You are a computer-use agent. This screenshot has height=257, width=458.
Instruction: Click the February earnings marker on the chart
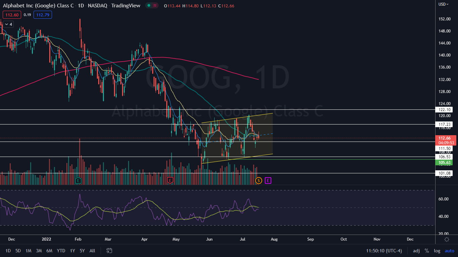pos(78,180)
